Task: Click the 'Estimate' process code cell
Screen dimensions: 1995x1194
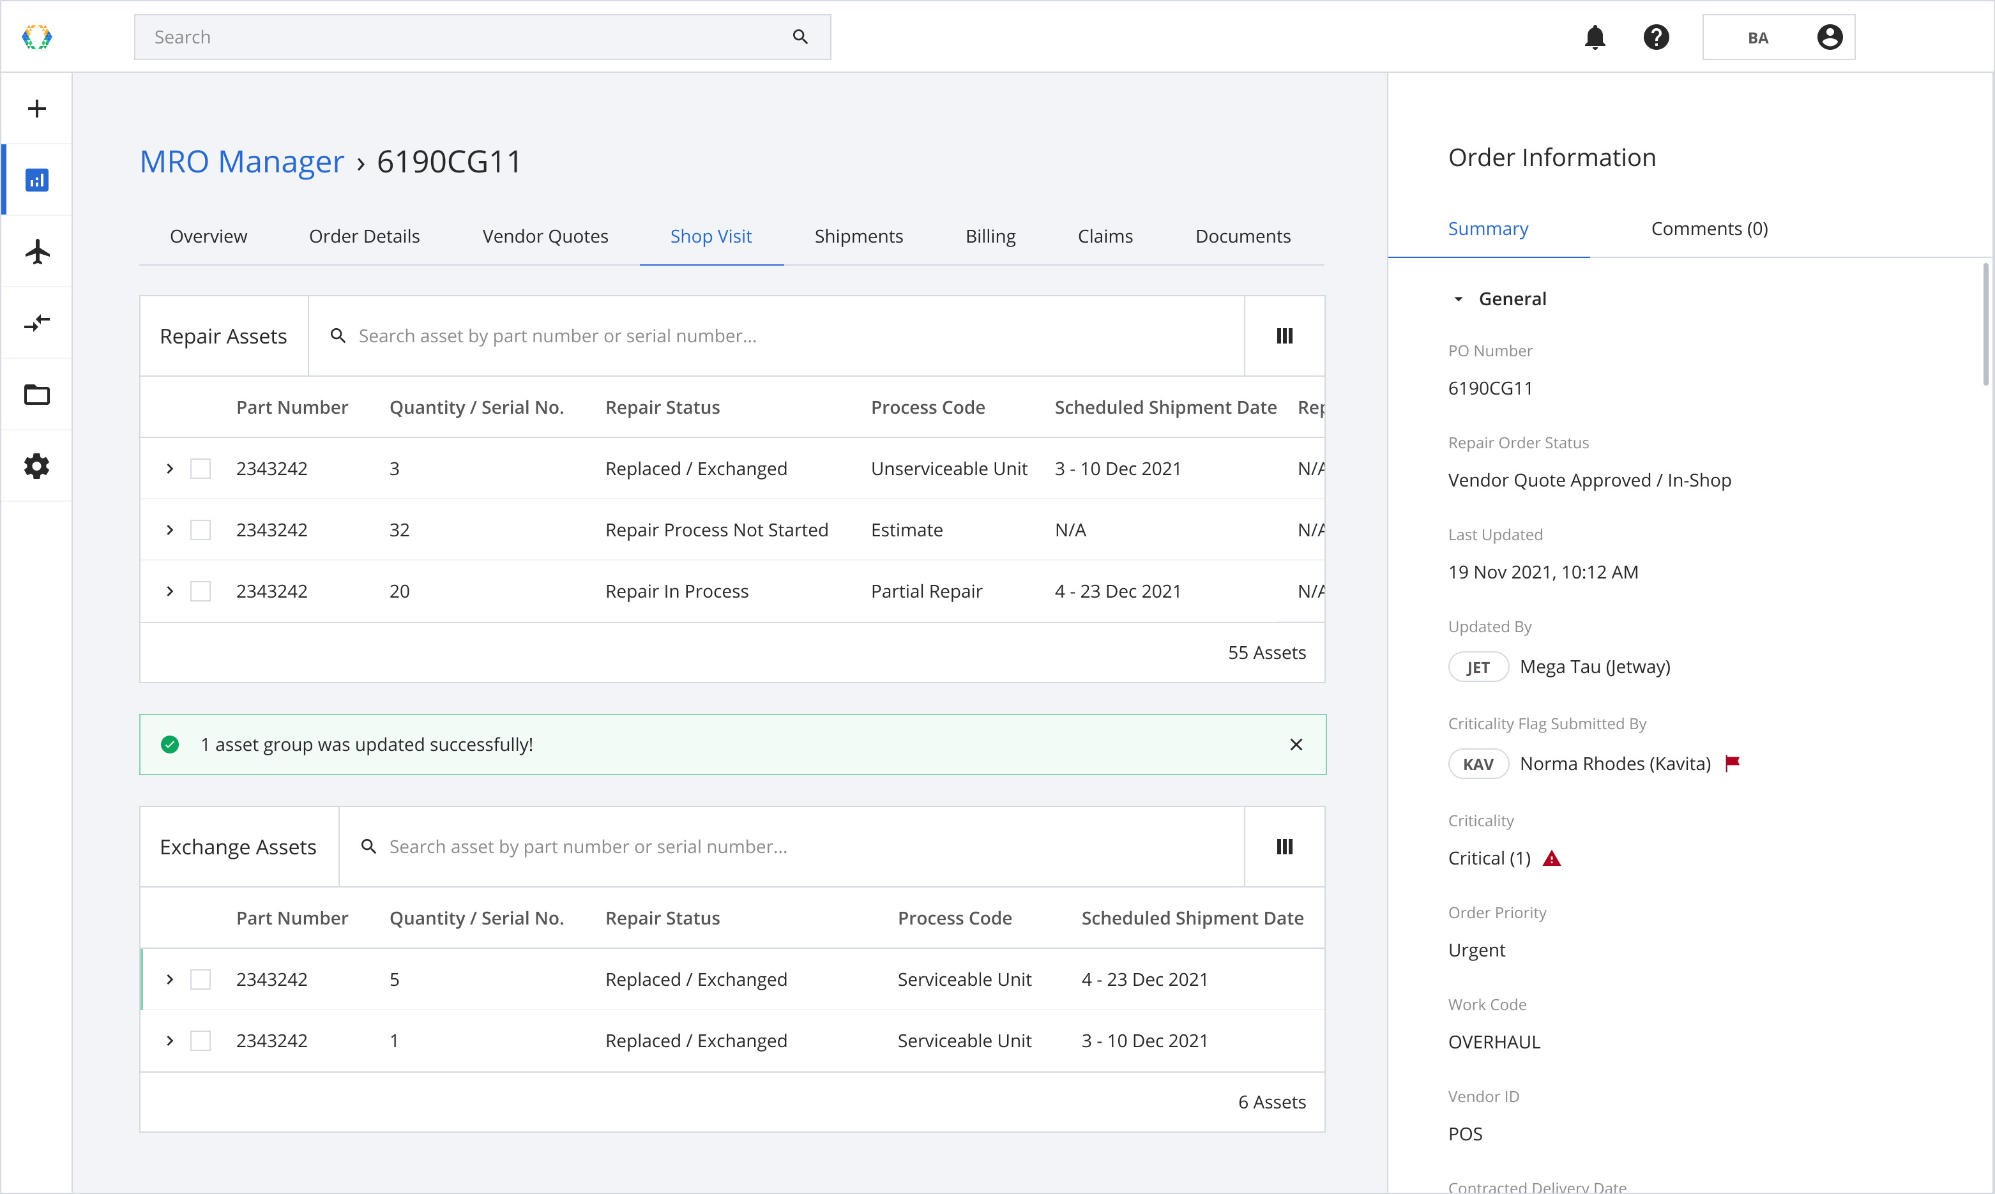Action: pyautogui.click(x=906, y=530)
